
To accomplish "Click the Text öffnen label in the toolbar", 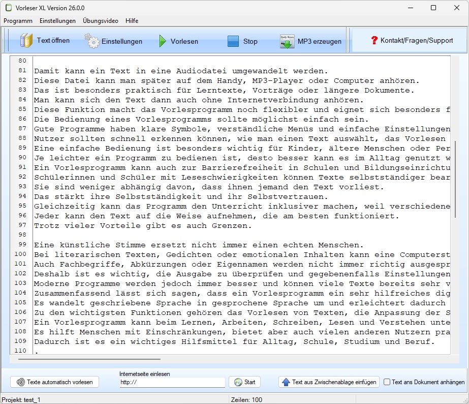I will tap(53, 40).
